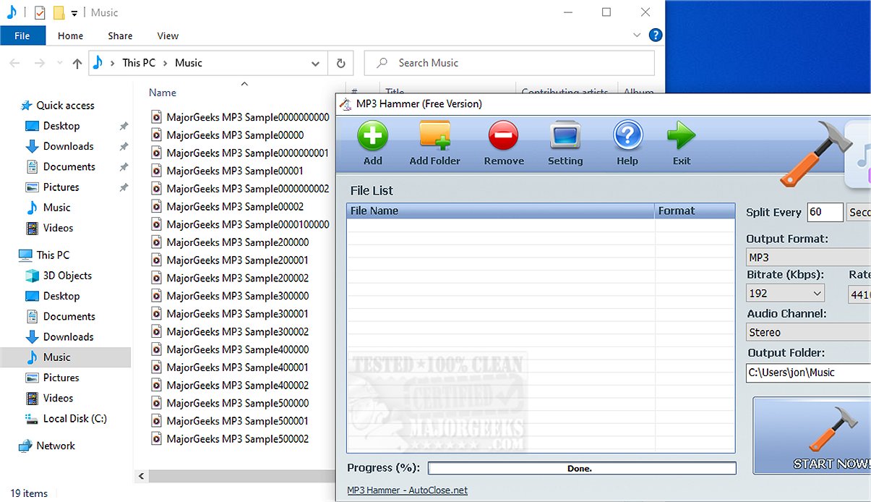The width and height of the screenshot is (871, 502).
Task: Open the Audio Channel combo box showing Stereo
Action: pyautogui.click(x=808, y=333)
